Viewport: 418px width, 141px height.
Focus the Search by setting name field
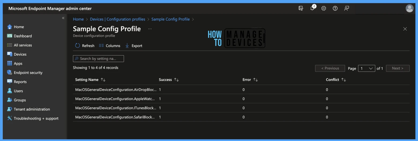(x=98, y=59)
